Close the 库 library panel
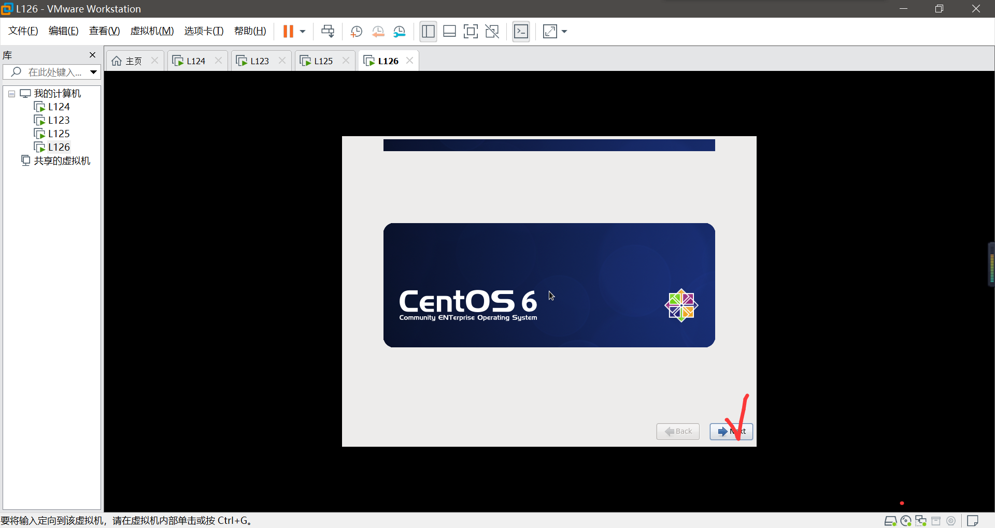This screenshot has width=995, height=528. [92, 55]
